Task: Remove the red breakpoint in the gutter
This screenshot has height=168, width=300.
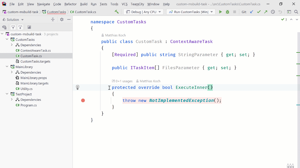Action: (x=83, y=100)
